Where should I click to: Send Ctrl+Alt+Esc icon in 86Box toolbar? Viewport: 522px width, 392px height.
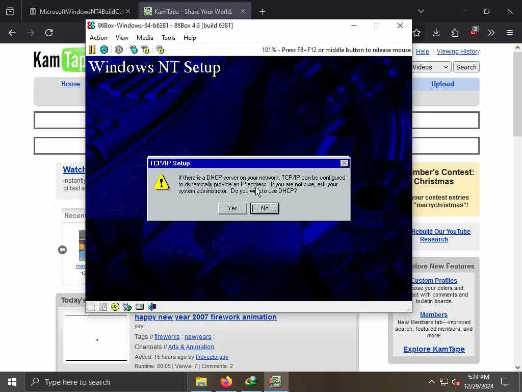pos(145,50)
